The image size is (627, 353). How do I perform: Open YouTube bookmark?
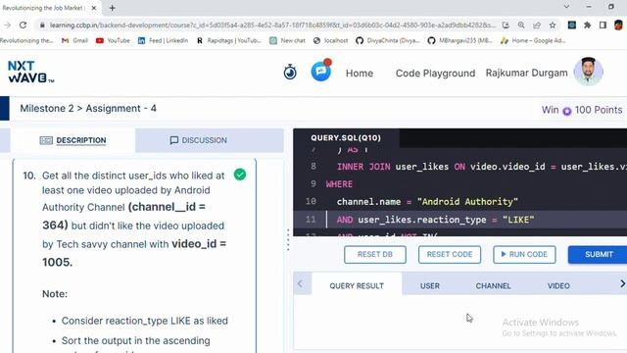click(x=113, y=40)
